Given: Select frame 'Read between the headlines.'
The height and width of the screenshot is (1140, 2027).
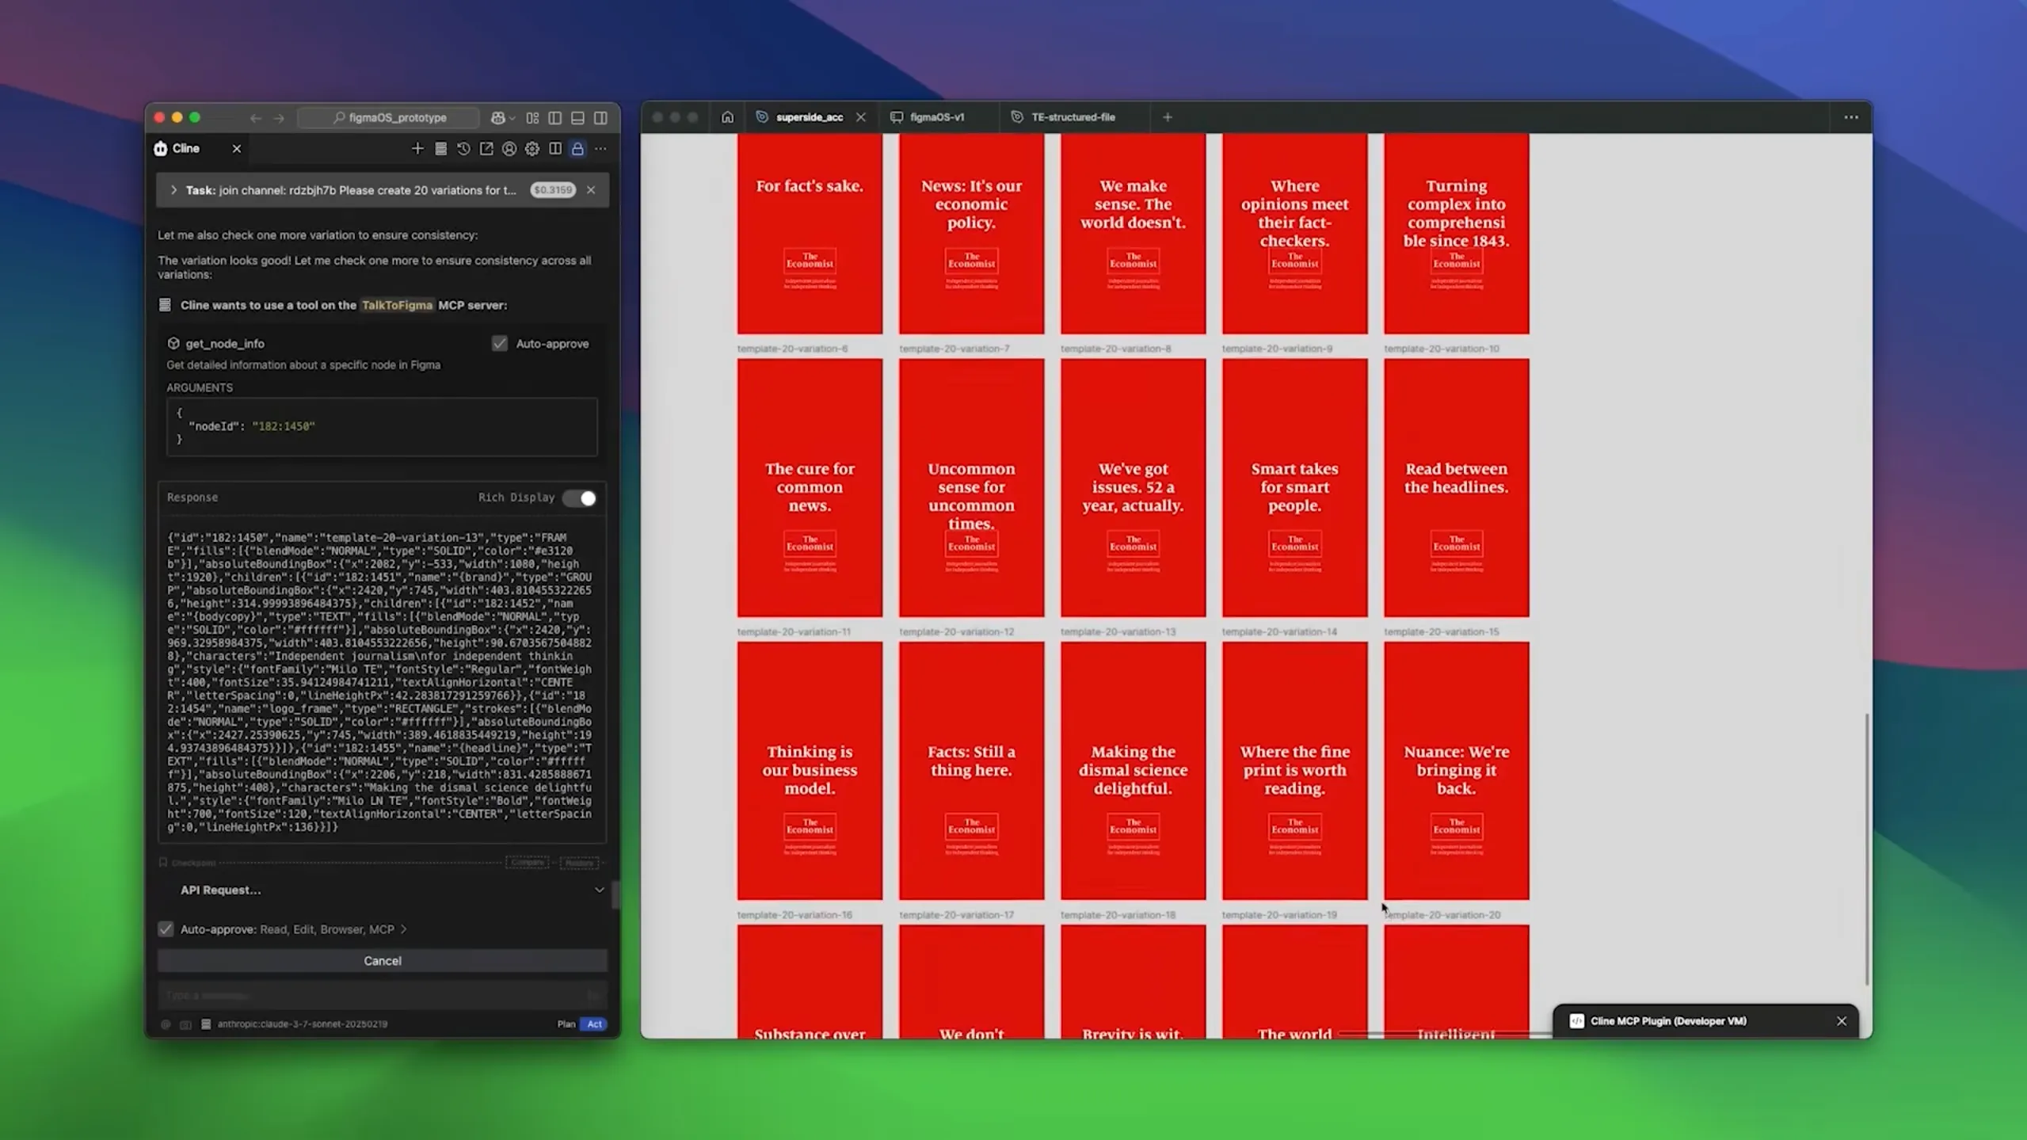Looking at the screenshot, I should (1456, 487).
